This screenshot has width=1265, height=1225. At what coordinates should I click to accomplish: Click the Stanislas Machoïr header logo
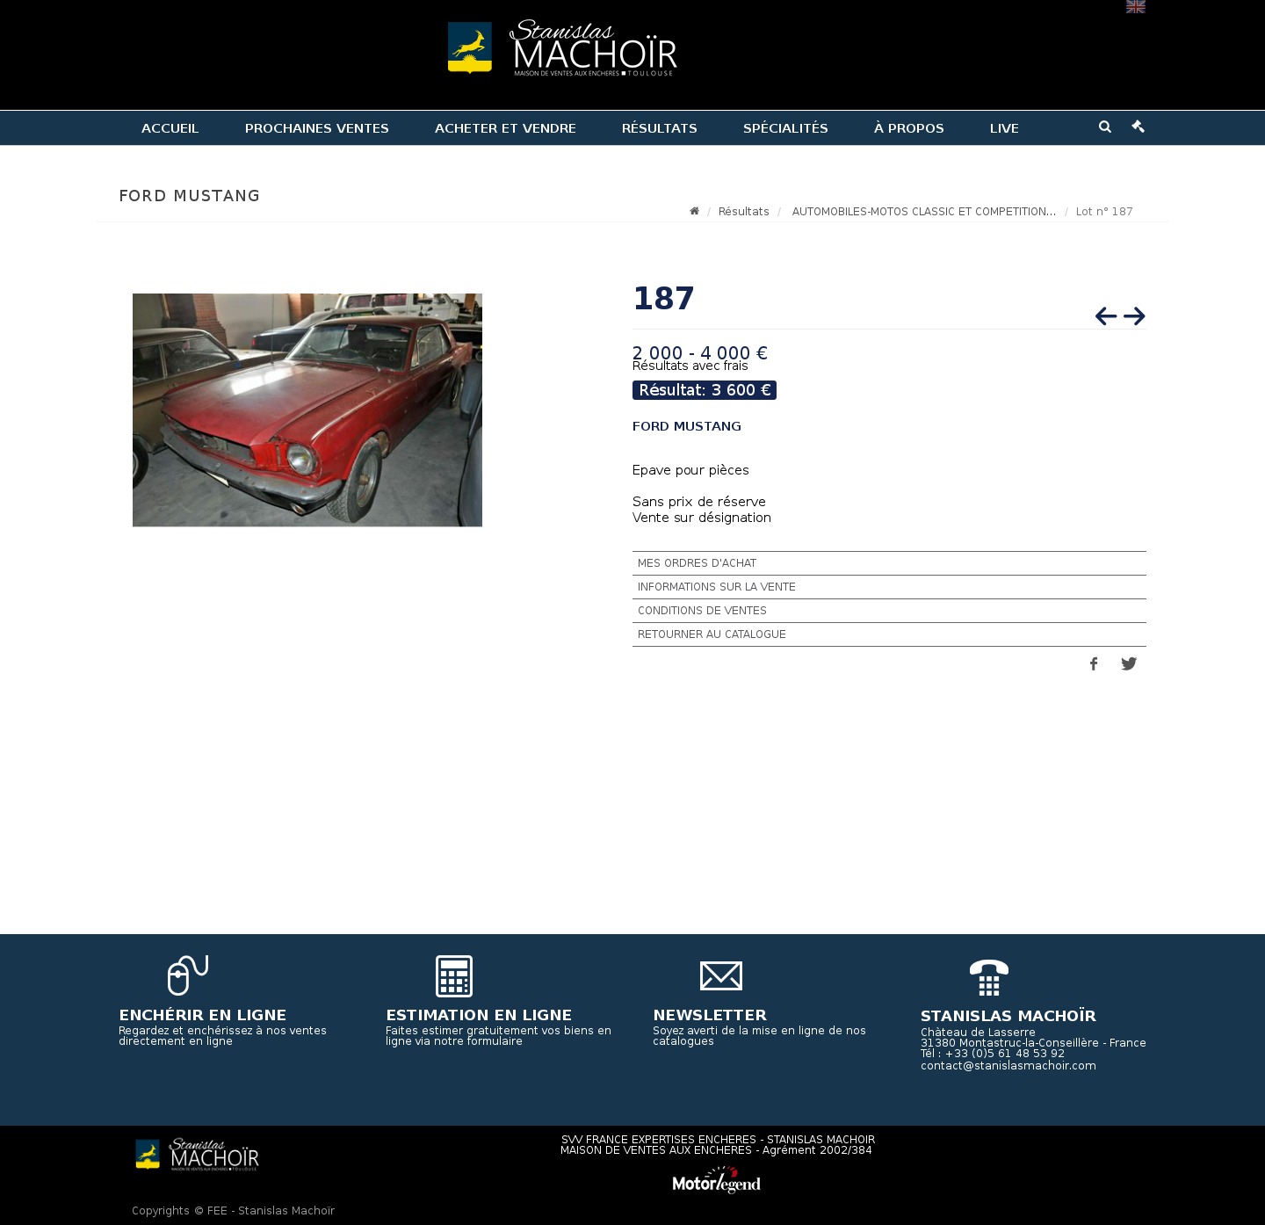click(562, 48)
